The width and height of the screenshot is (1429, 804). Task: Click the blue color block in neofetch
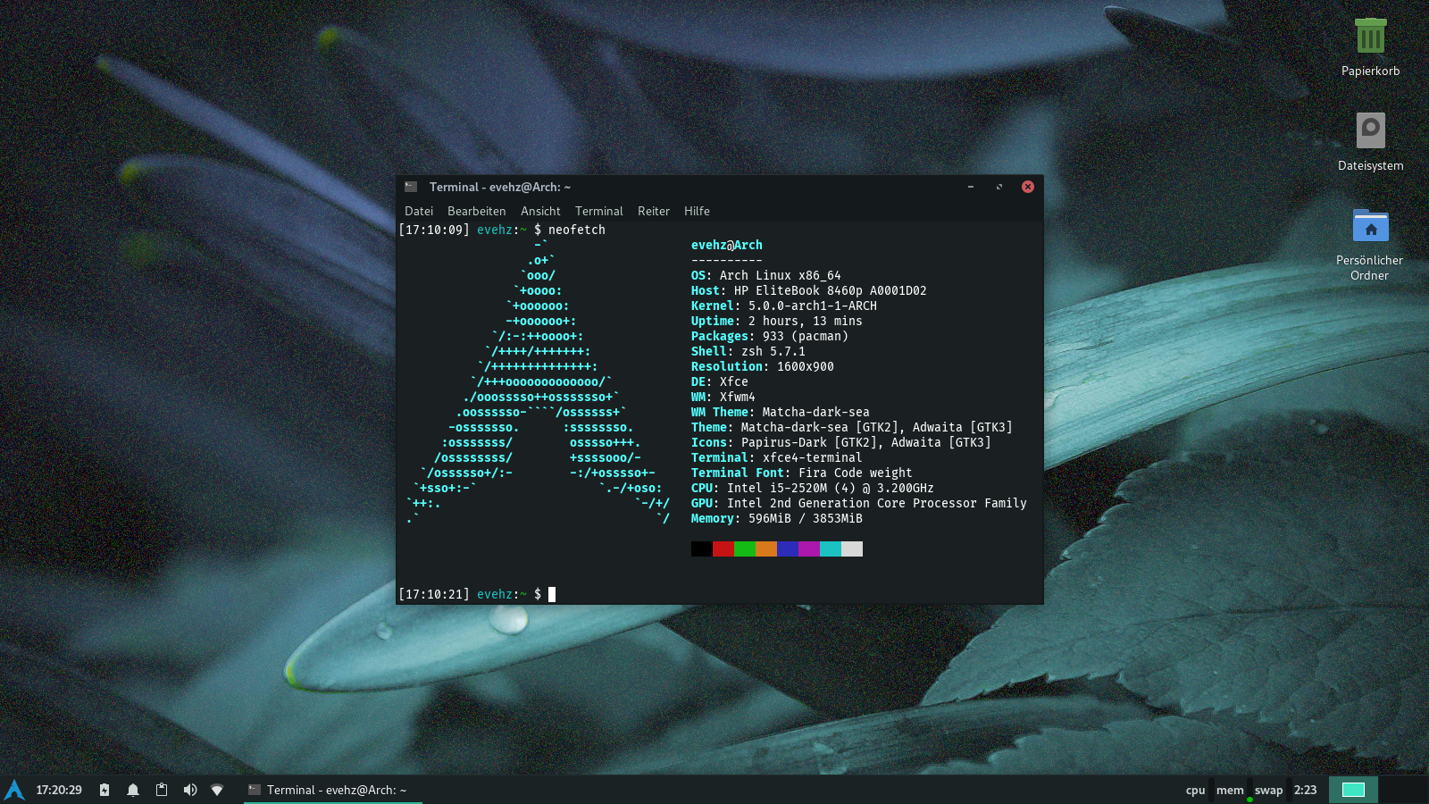point(788,549)
